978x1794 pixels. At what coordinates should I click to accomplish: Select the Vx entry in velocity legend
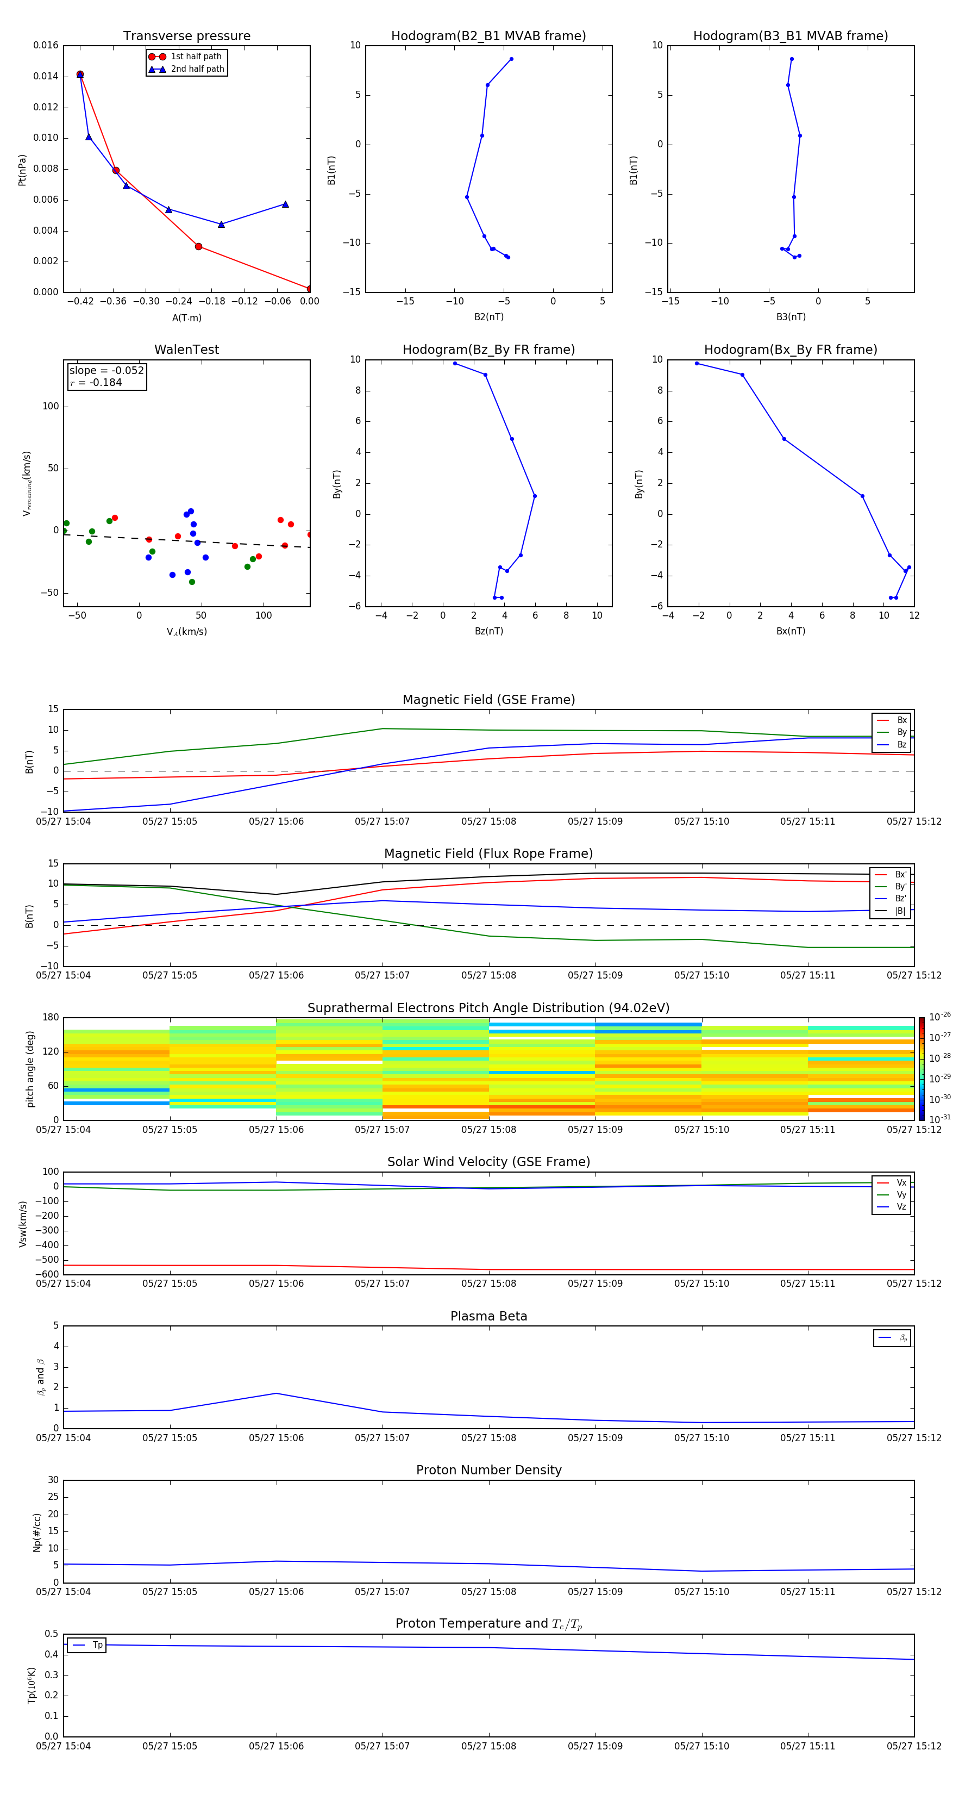click(x=892, y=1183)
